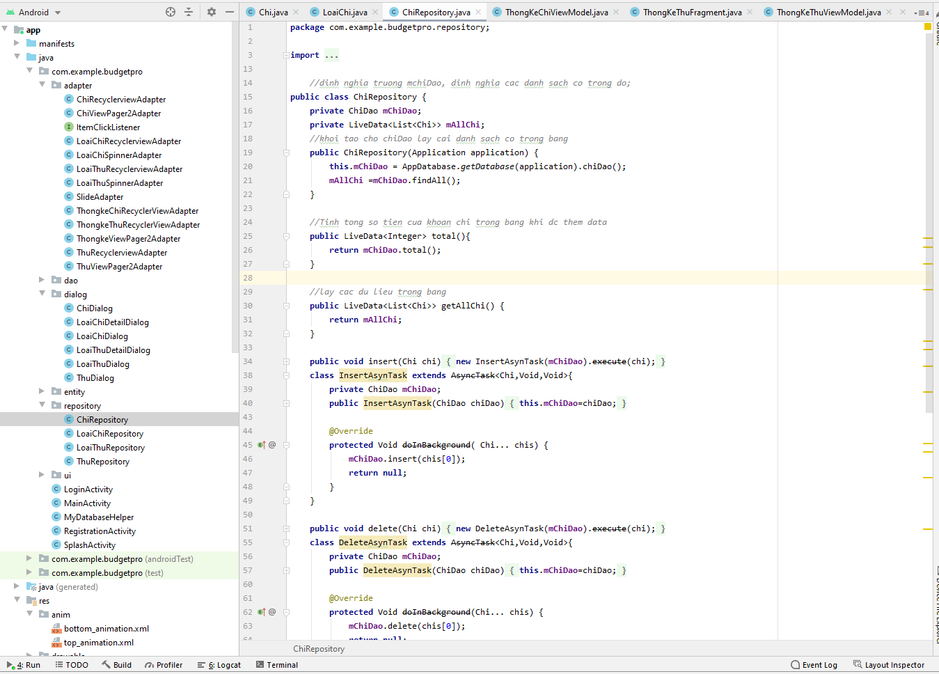939x674 pixels.
Task: Collapse the repository package
Action: tap(42, 405)
